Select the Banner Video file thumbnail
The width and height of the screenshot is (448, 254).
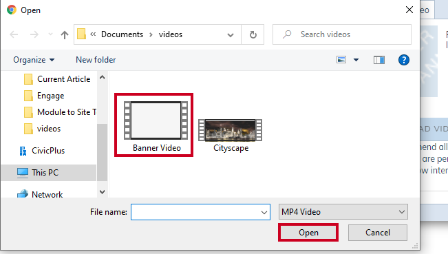pos(156,120)
